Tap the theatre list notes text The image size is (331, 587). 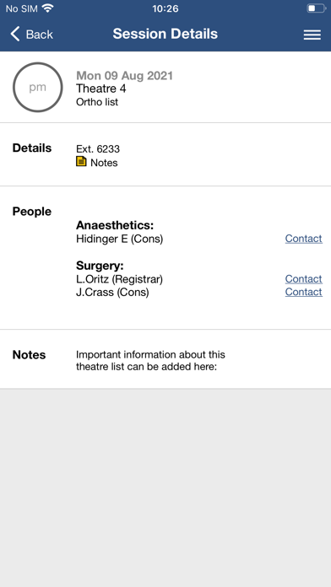(x=150, y=360)
